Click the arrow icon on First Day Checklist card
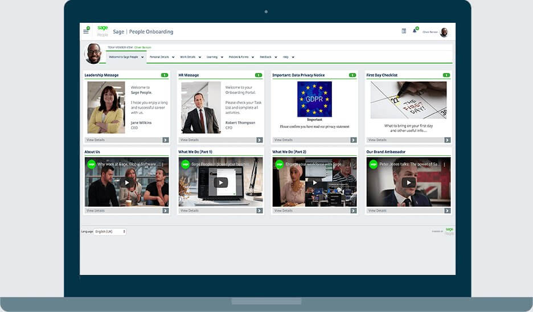The image size is (533, 312). point(447,140)
